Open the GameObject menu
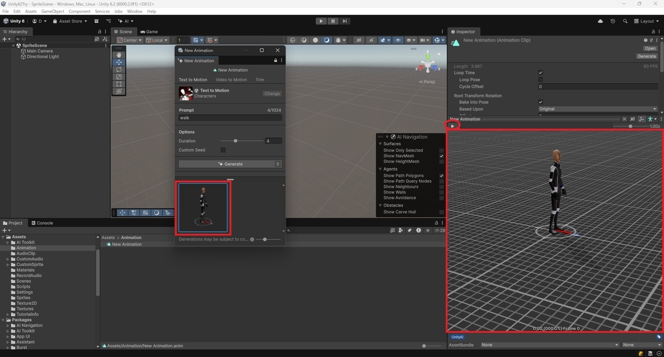The image size is (664, 357). (x=53, y=11)
